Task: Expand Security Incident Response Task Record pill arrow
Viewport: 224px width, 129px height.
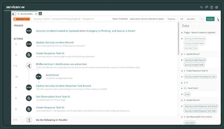Action: pos(182,106)
